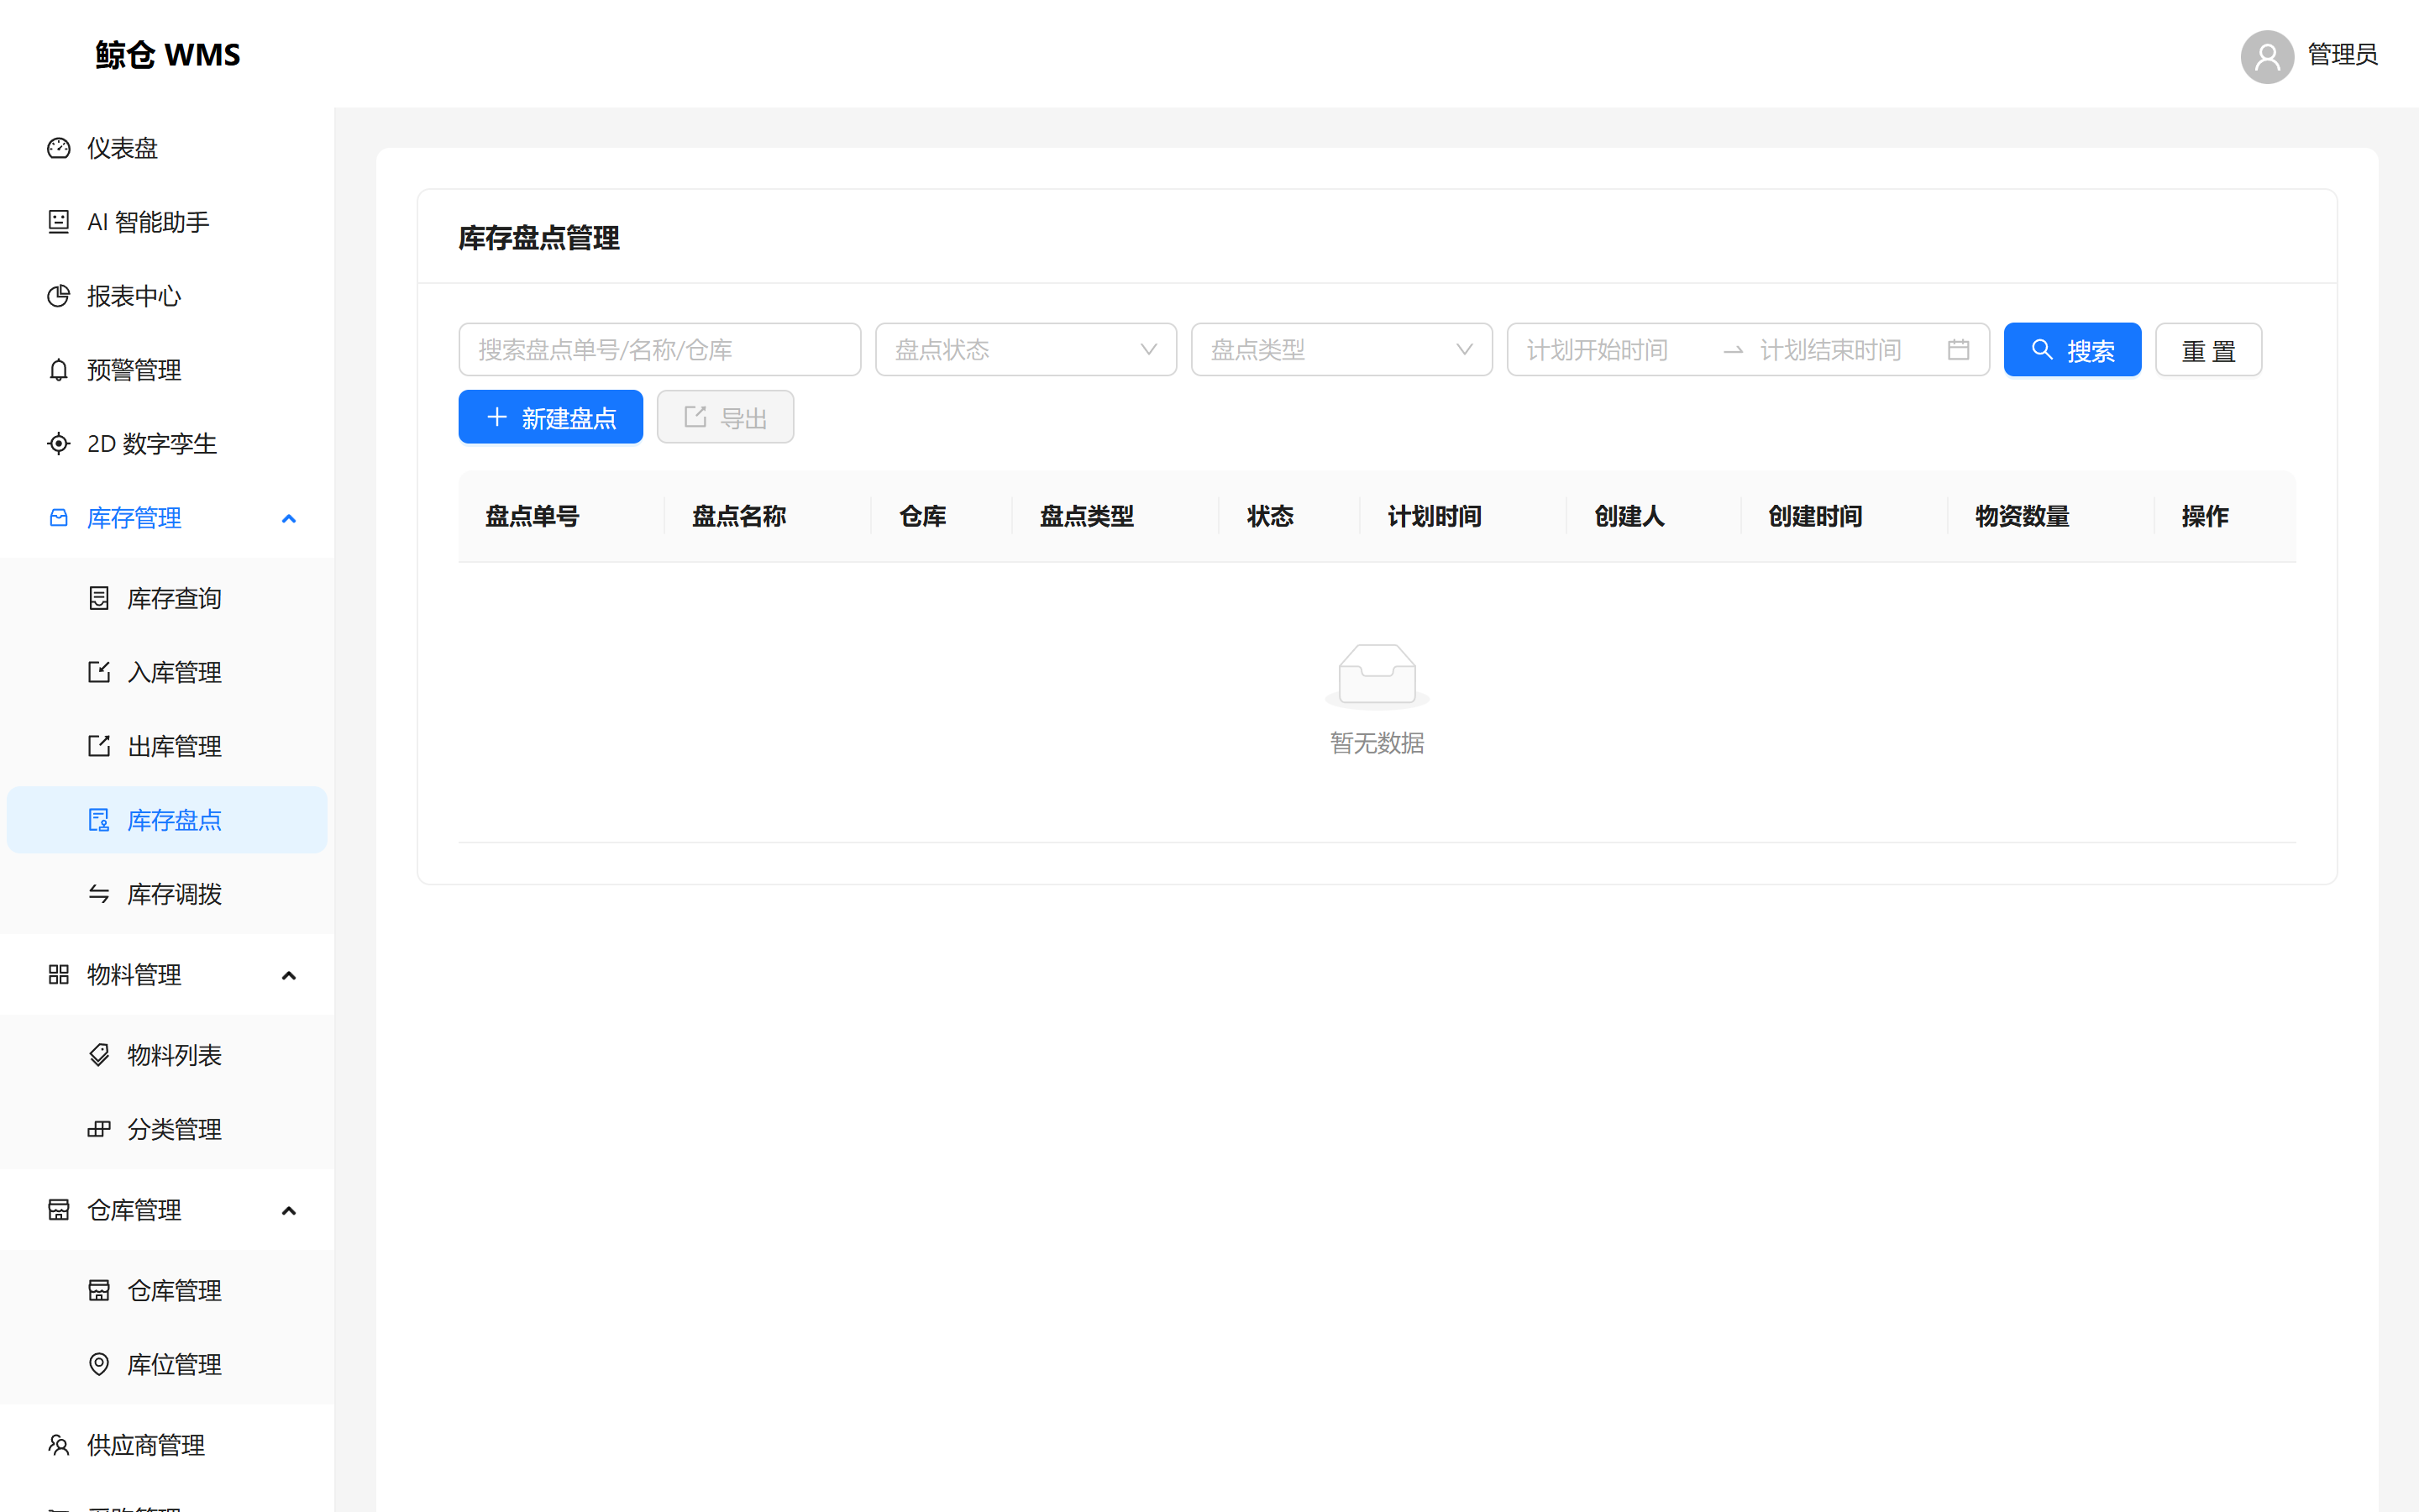Image resolution: width=2419 pixels, height=1512 pixels.
Task: Click the grid icon beside 物料管理
Action: point(59,975)
